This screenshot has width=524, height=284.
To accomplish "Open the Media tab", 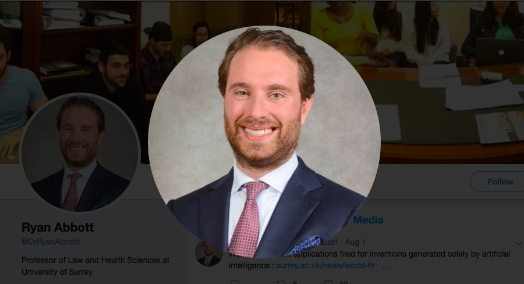I will click(368, 220).
